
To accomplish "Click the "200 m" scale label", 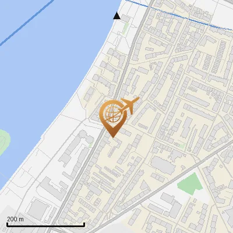I will click(15, 219).
